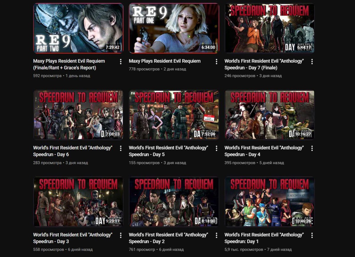355x257 pixels.
Task: Click '395 просмотров • 5 дней назад' text
Action: coord(254,163)
